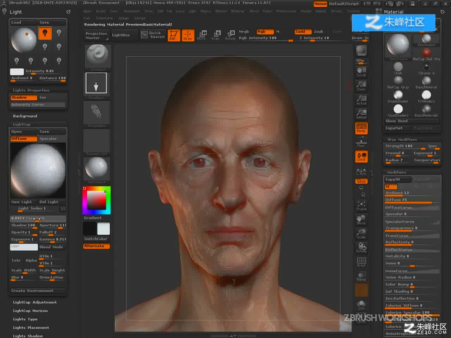This screenshot has width=451, height=338.
Task: Toggle Sss in Lights Properties
Action: 52,98
